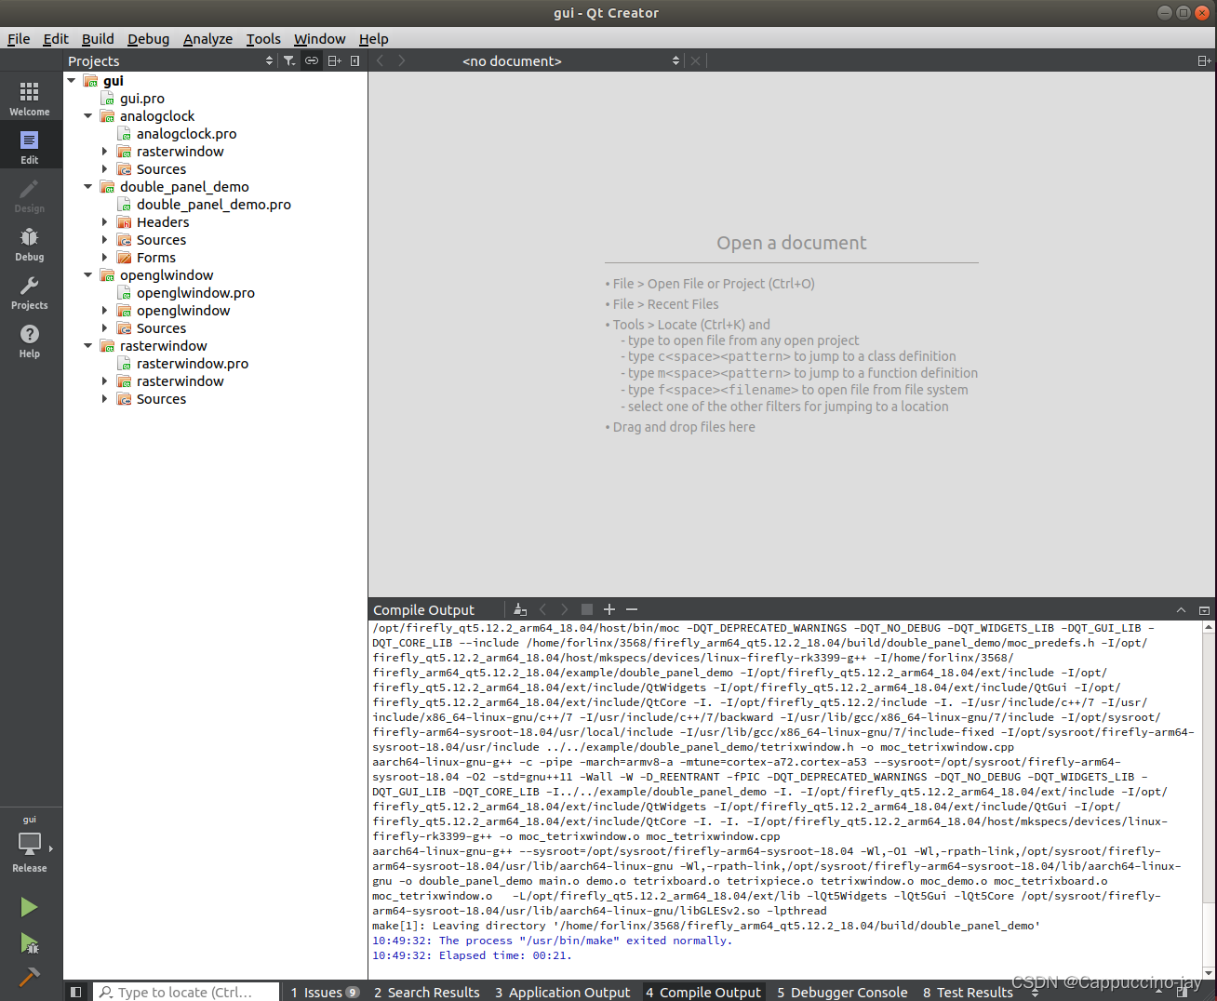Open the Edit menu
1217x1001 pixels.
(x=56, y=38)
